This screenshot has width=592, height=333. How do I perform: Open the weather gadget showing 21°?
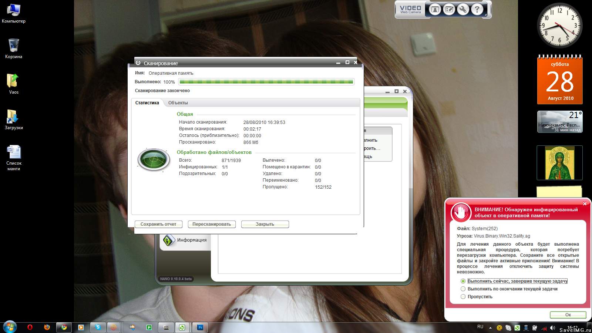[x=560, y=122]
